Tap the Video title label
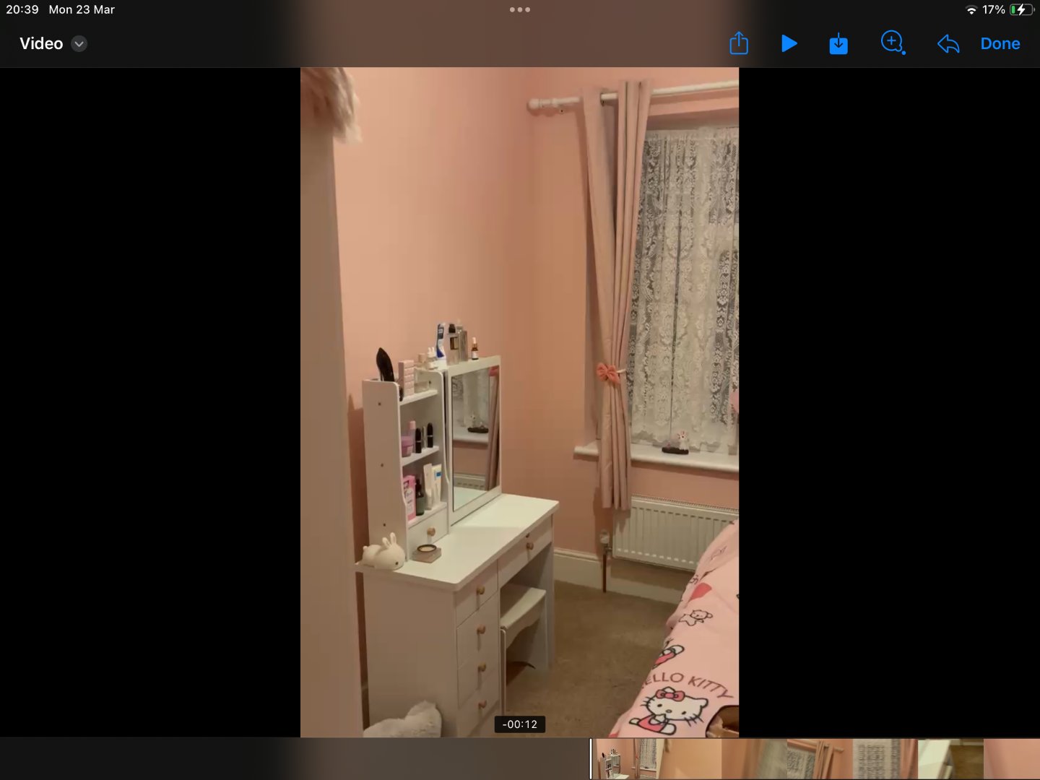Image resolution: width=1040 pixels, height=780 pixels. 41,43
